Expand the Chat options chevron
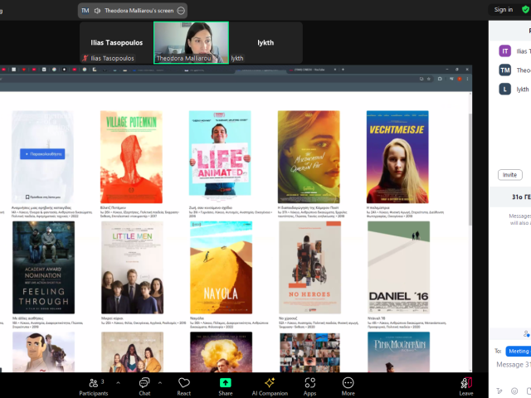The width and height of the screenshot is (531, 398). point(160,383)
